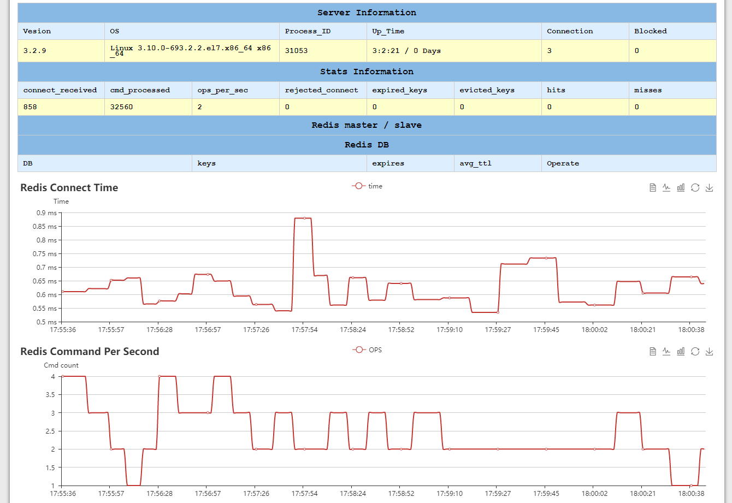This screenshot has height=503, width=732.
Task: Click 18:00:21 label under Redis Command Per Second chart
Action: (642, 494)
